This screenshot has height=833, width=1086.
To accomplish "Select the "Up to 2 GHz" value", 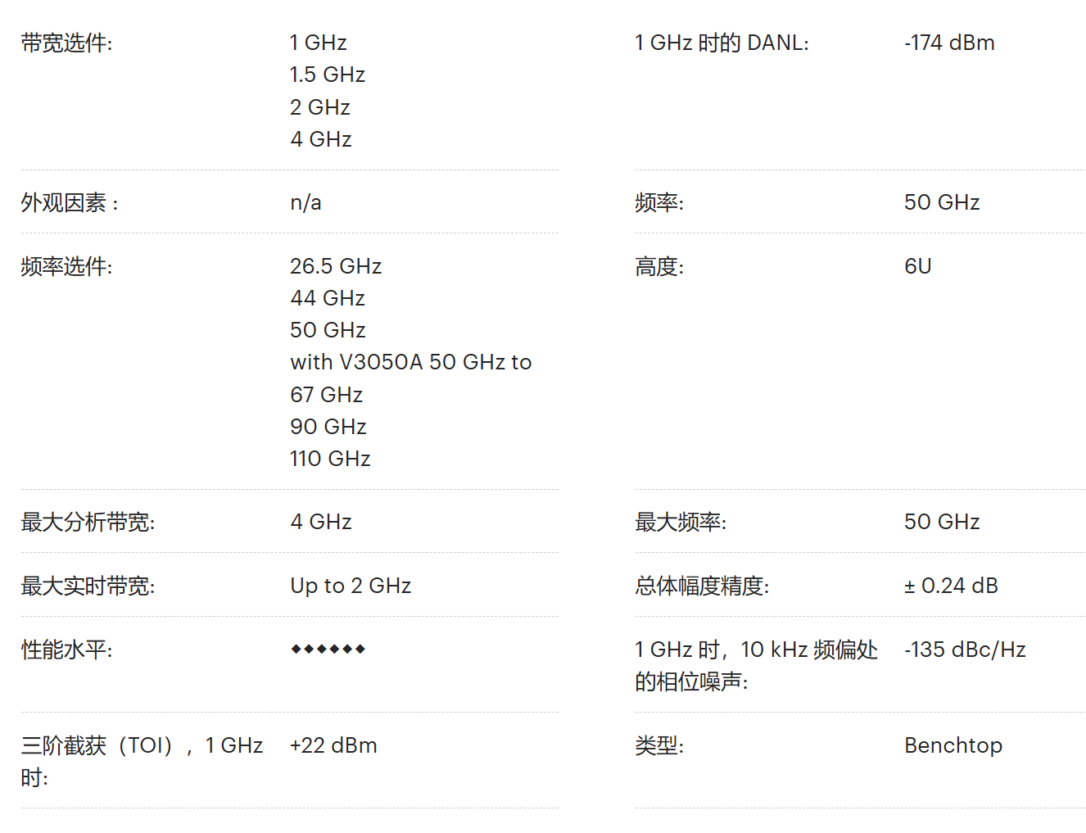I will tap(351, 586).
